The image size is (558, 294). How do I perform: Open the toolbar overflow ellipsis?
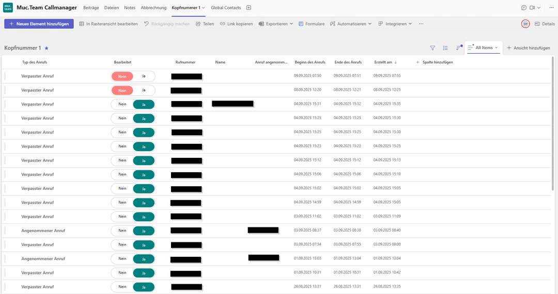(x=421, y=24)
